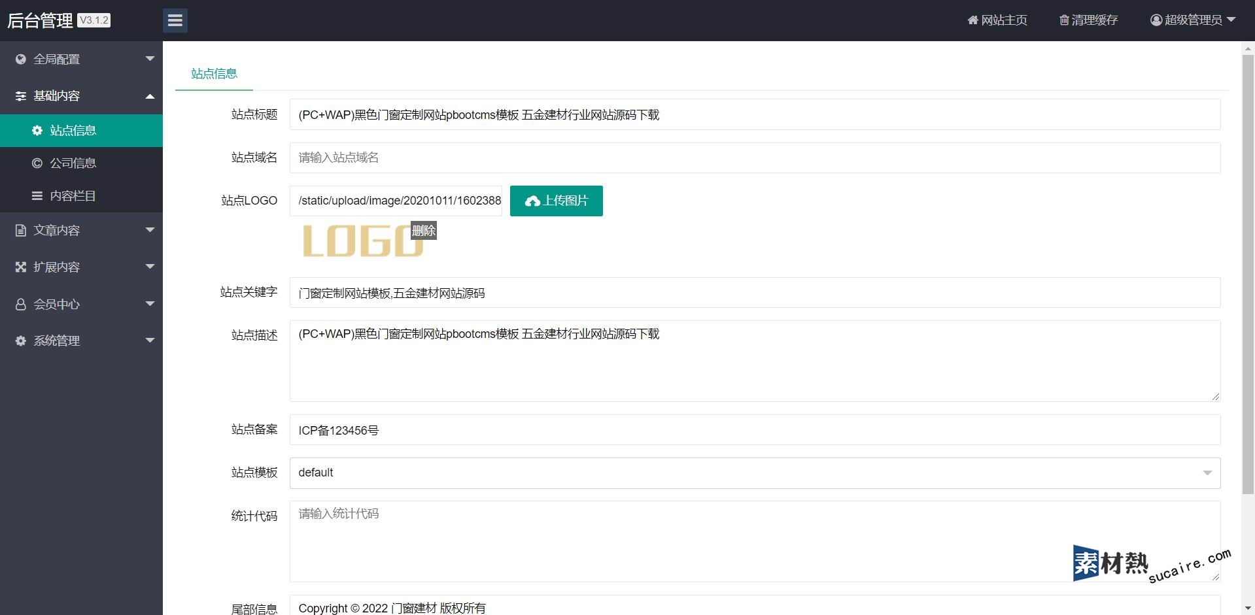The height and width of the screenshot is (615, 1255).
Task: Click the 统计代码 textarea
Action: click(x=755, y=541)
